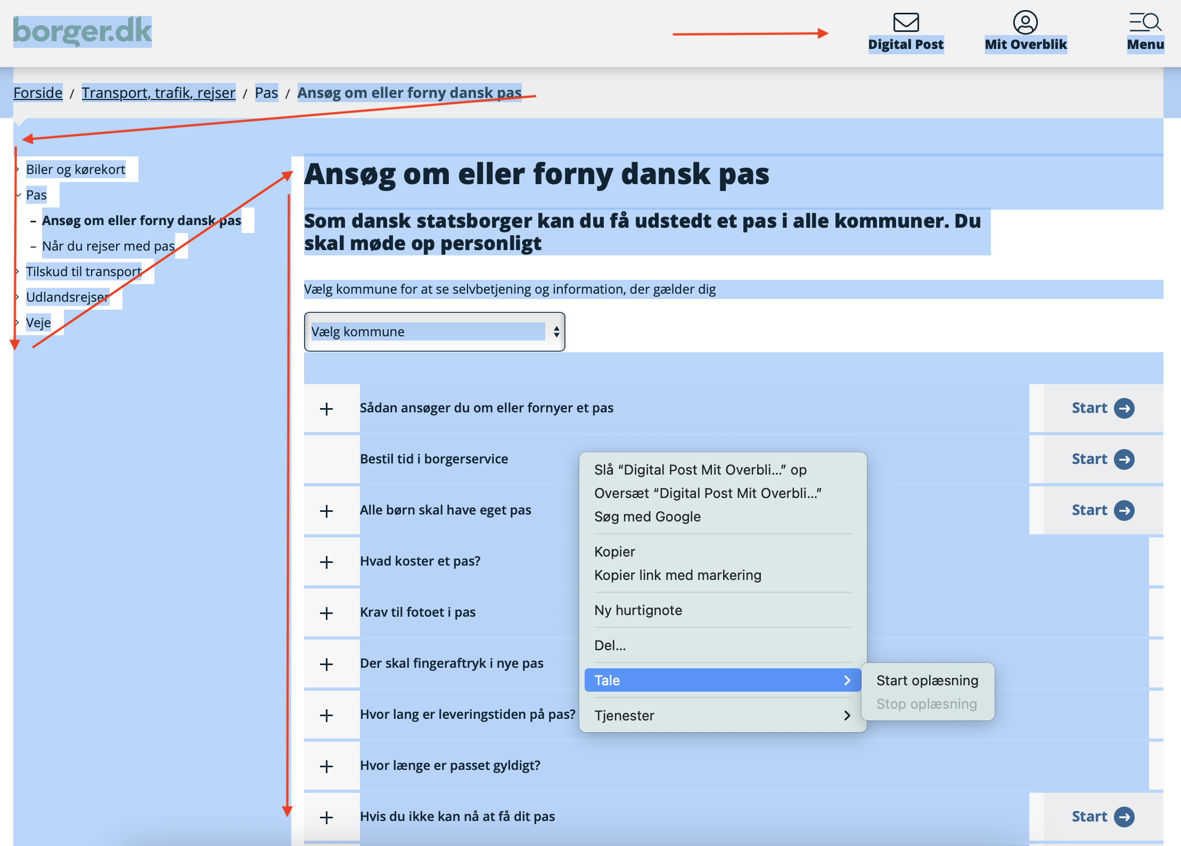Open Digital Post envelope icon
Screen dimensions: 1181x846
906,22
